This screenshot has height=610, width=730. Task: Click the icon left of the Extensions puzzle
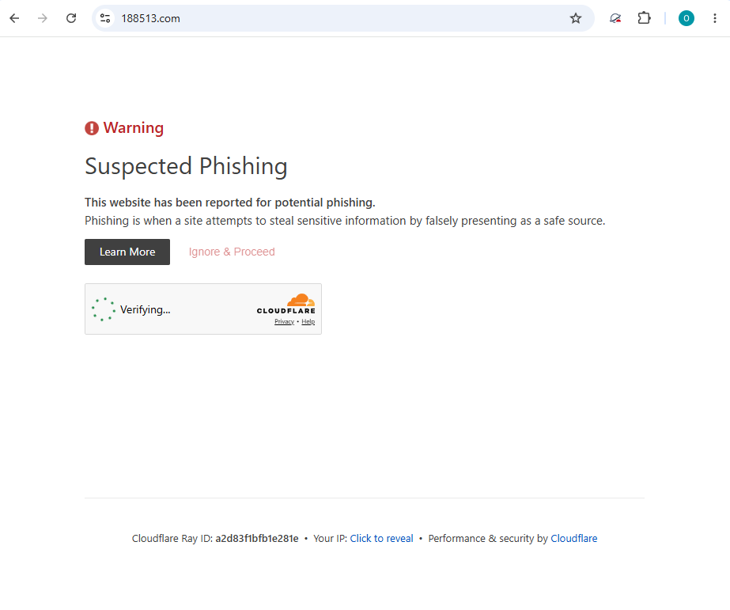coord(615,18)
